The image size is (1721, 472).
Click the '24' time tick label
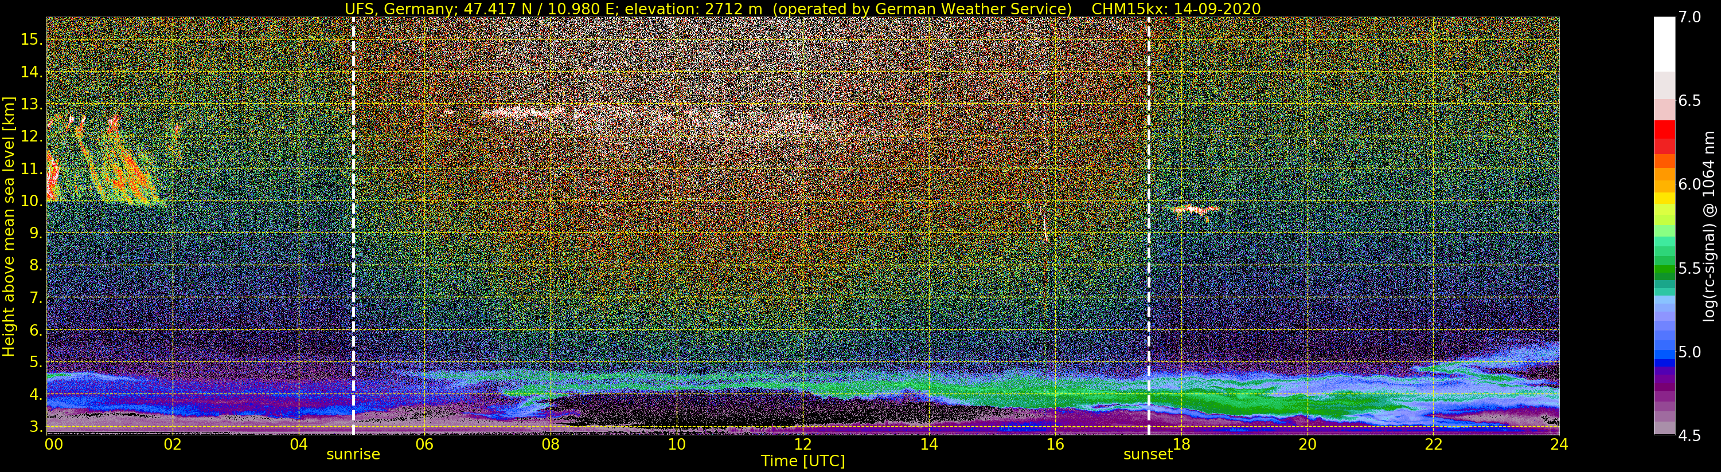[x=1559, y=445]
